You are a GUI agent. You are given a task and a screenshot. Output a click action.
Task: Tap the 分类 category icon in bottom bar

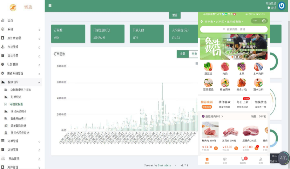[225, 159]
